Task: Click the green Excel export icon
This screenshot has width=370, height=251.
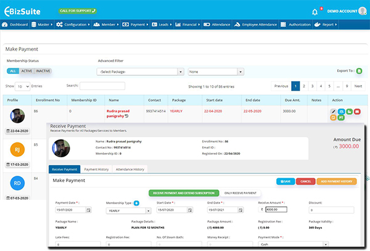Action: point(359,71)
